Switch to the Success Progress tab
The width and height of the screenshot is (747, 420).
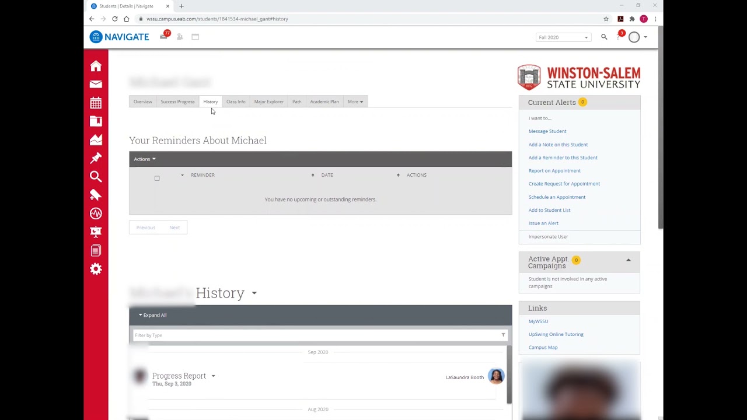click(177, 101)
